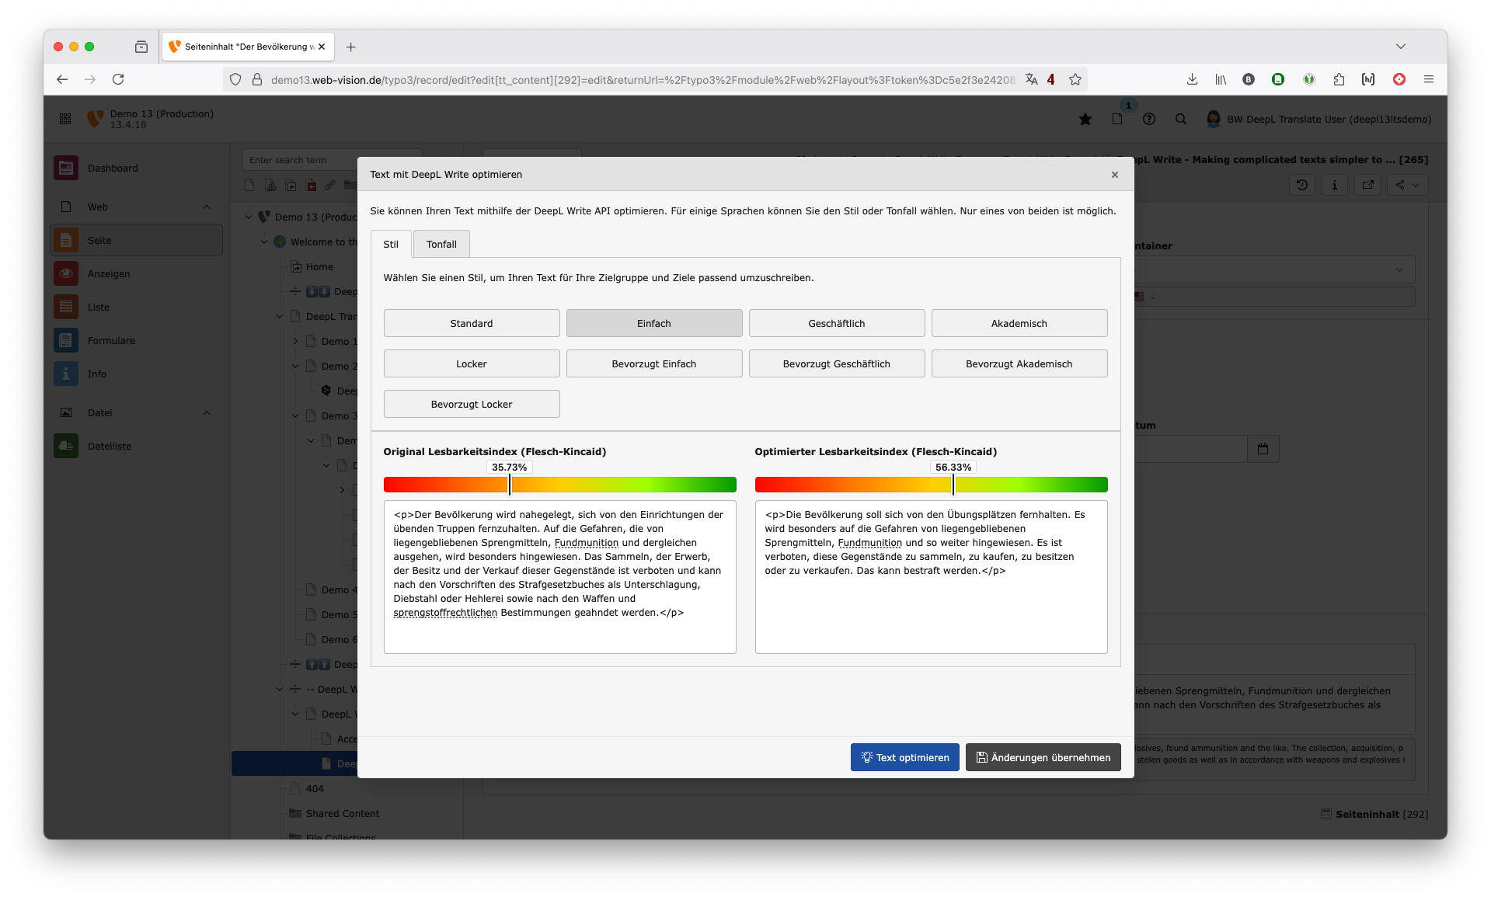
Task: Open the Dashboard module
Action: pyautogui.click(x=136, y=168)
